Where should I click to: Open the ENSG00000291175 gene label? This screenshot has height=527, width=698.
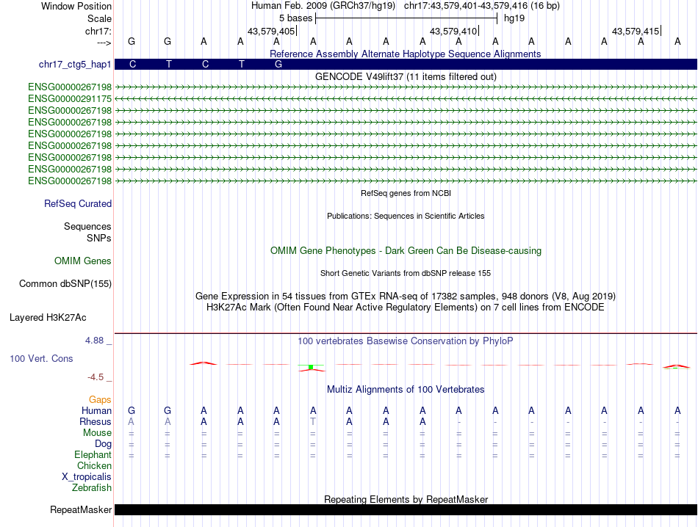[70, 99]
